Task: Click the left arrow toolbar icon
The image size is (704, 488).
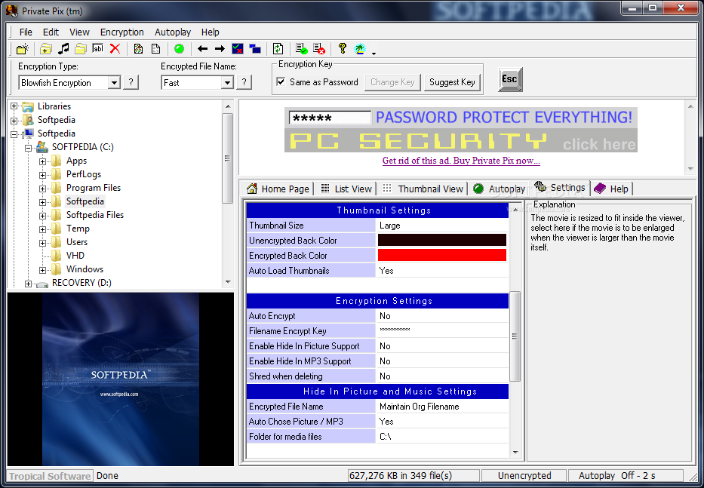Action: [202, 49]
